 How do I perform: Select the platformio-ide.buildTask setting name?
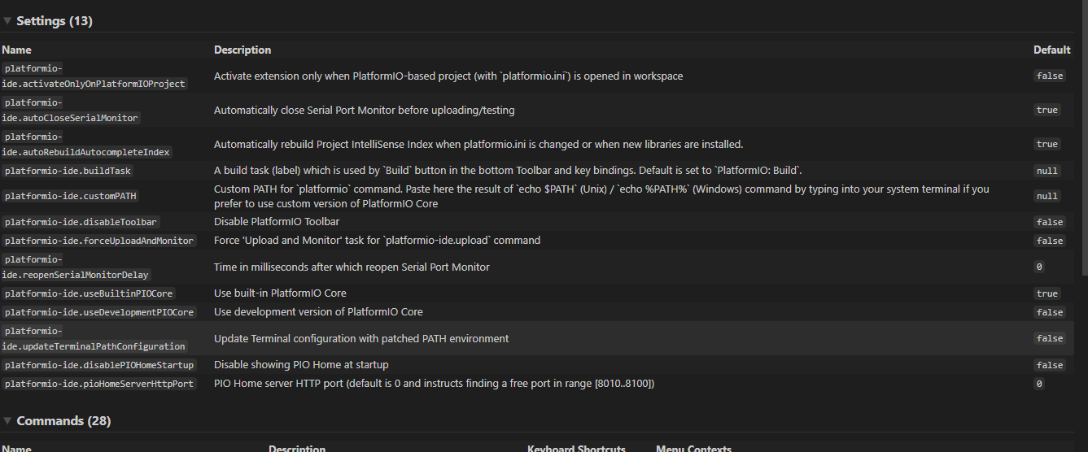click(x=68, y=171)
